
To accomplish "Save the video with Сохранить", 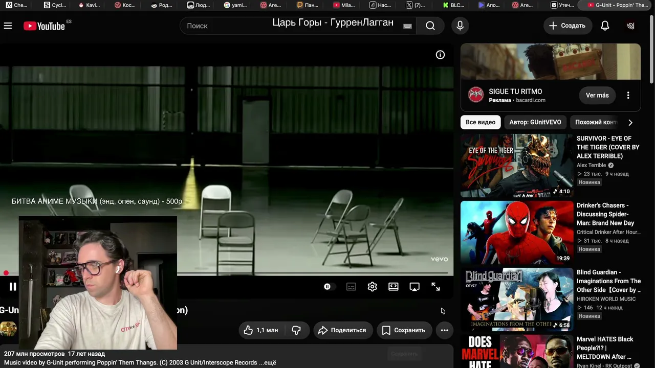I will coord(404,330).
